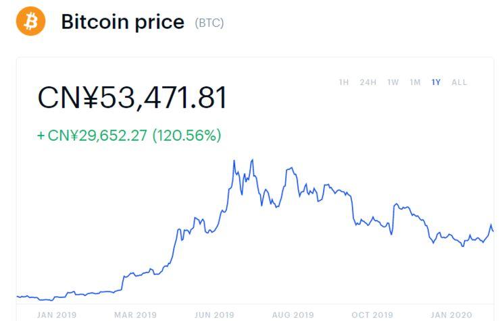Image resolution: width=500 pixels, height=321 pixels.
Task: Switch to the 1M chart view
Action: (415, 82)
